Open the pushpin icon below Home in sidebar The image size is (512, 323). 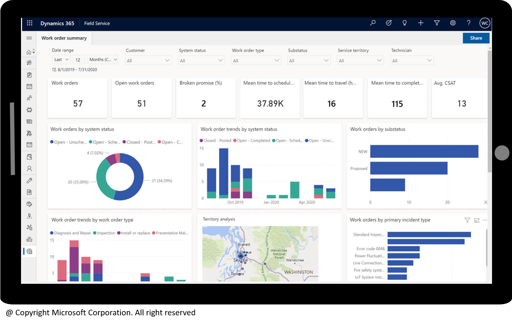click(29, 63)
